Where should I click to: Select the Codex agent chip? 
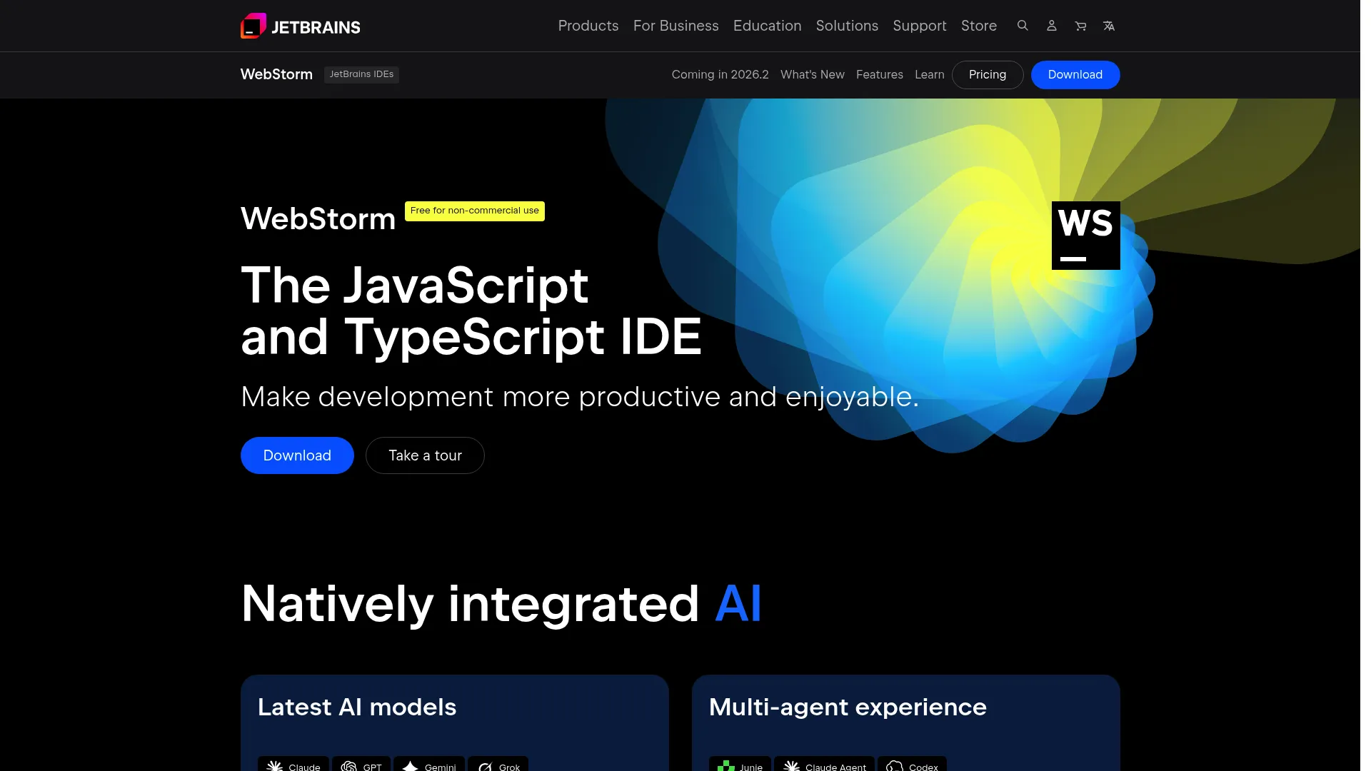point(912,765)
